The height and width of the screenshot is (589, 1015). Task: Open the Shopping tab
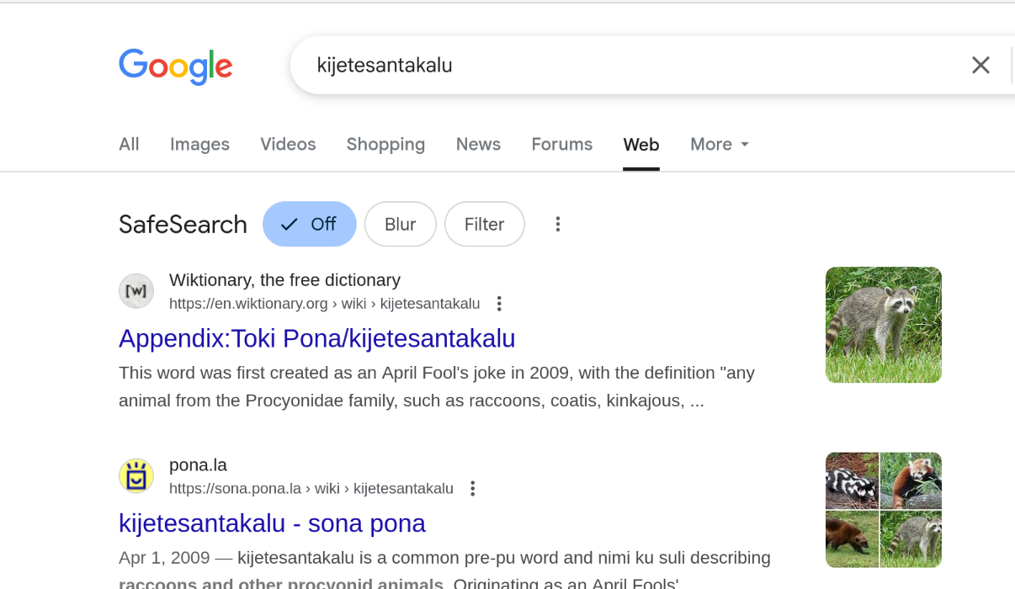coord(385,145)
